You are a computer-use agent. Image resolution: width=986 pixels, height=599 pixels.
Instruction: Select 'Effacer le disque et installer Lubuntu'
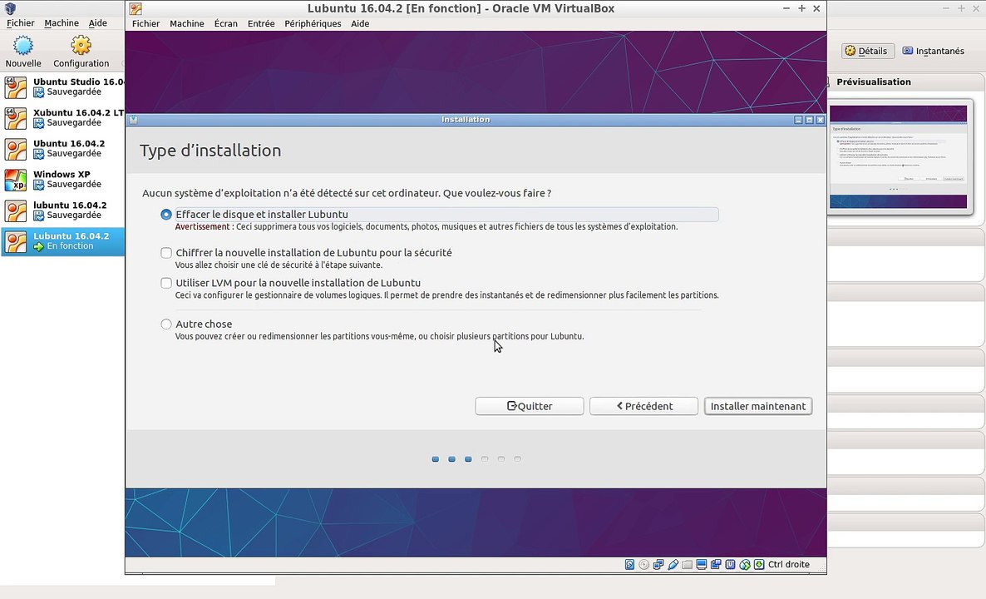click(x=166, y=215)
